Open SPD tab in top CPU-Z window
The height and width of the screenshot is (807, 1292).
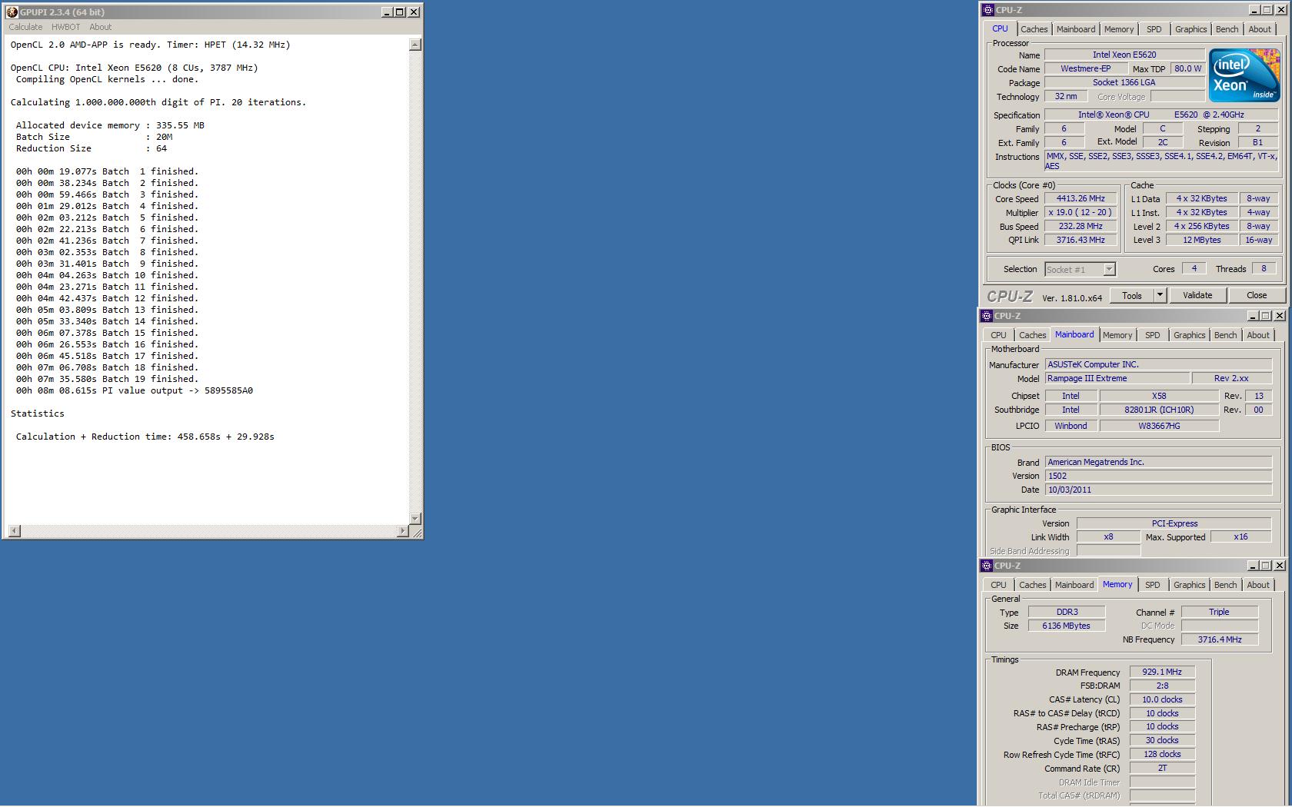1154,29
